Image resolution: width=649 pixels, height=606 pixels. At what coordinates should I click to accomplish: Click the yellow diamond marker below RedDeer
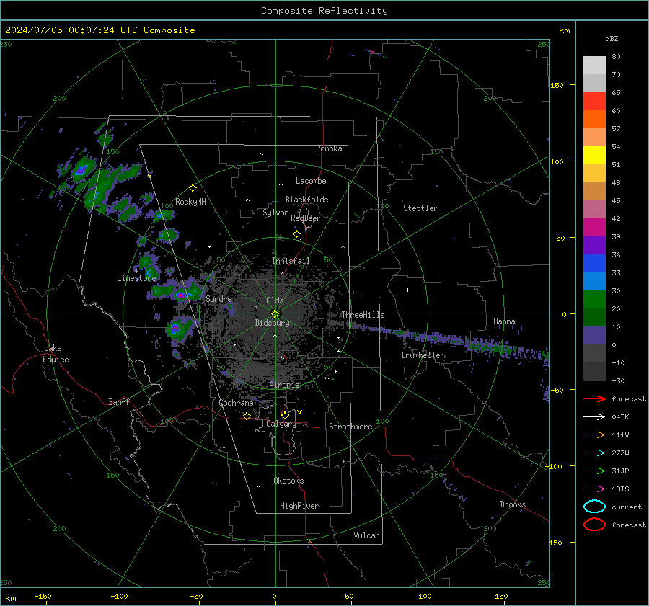coord(296,234)
